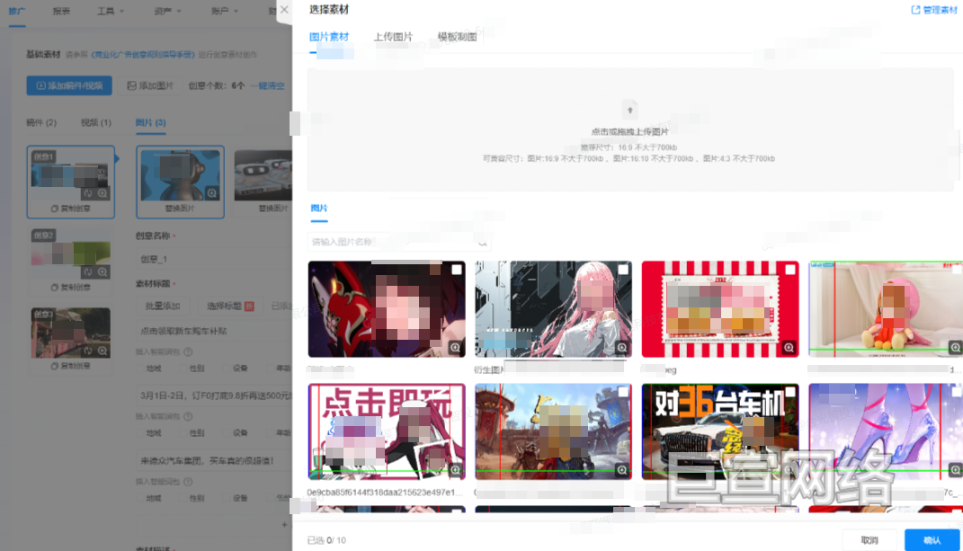This screenshot has height=551, width=963.
Task: Select checkbox on 对36台车机 car image
Action: point(790,392)
